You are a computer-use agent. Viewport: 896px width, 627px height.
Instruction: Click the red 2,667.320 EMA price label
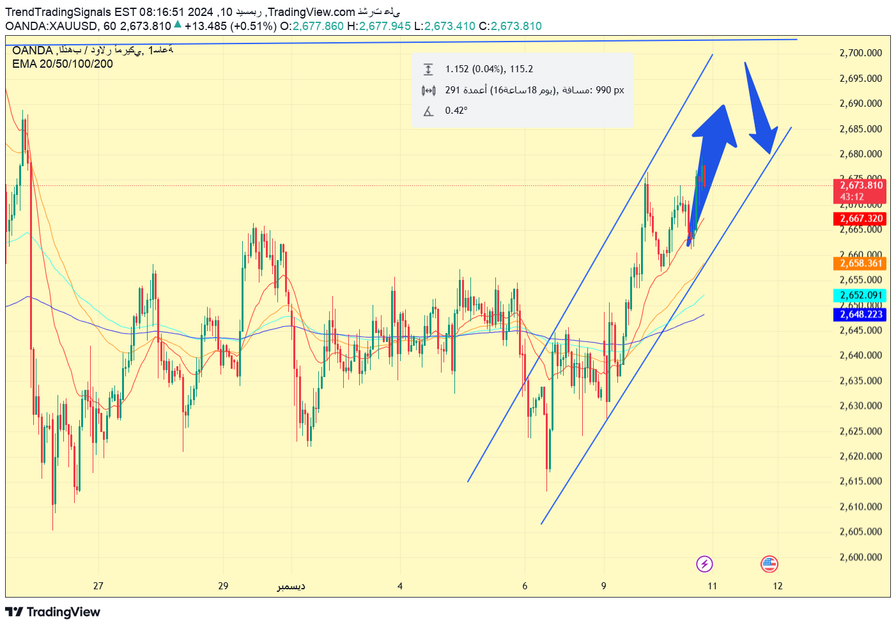[x=860, y=219]
